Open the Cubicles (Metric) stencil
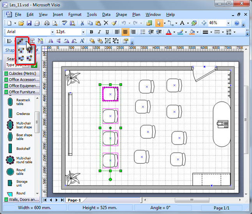Viewport: 252px width, 214px height. 22,73
